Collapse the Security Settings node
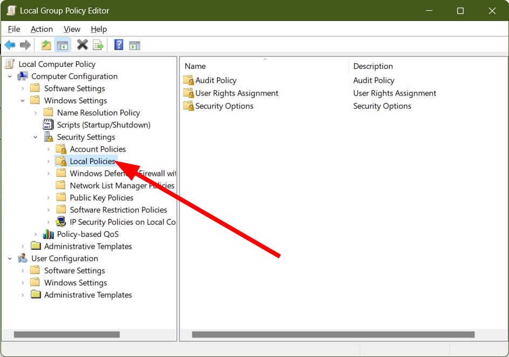509x357 pixels. tap(36, 137)
